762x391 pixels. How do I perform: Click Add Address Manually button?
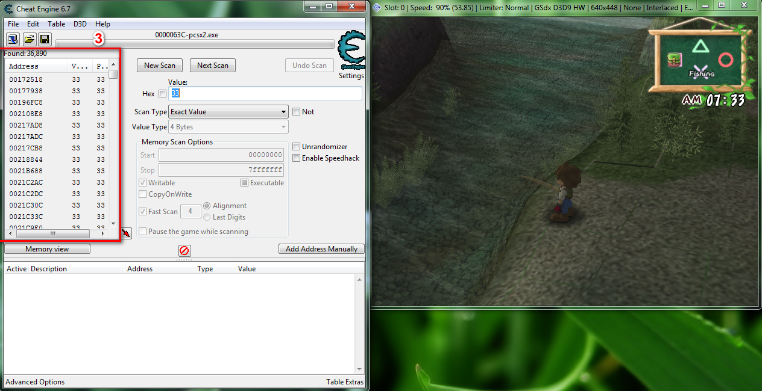(x=321, y=249)
